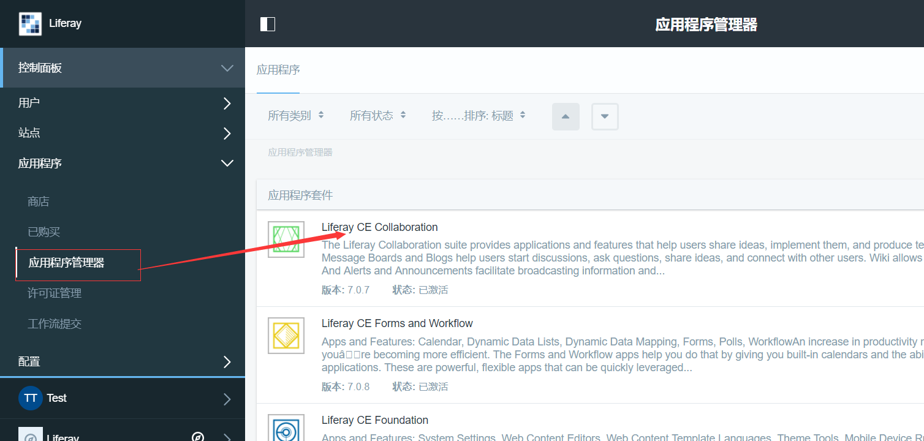Open the Liferay CE Collaboration title link
This screenshot has width=924, height=441.
tap(379, 227)
